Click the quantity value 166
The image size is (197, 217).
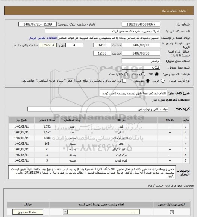tap(47, 144)
